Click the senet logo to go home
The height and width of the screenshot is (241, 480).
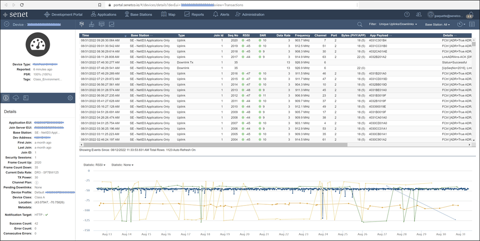pyautogui.click(x=17, y=14)
